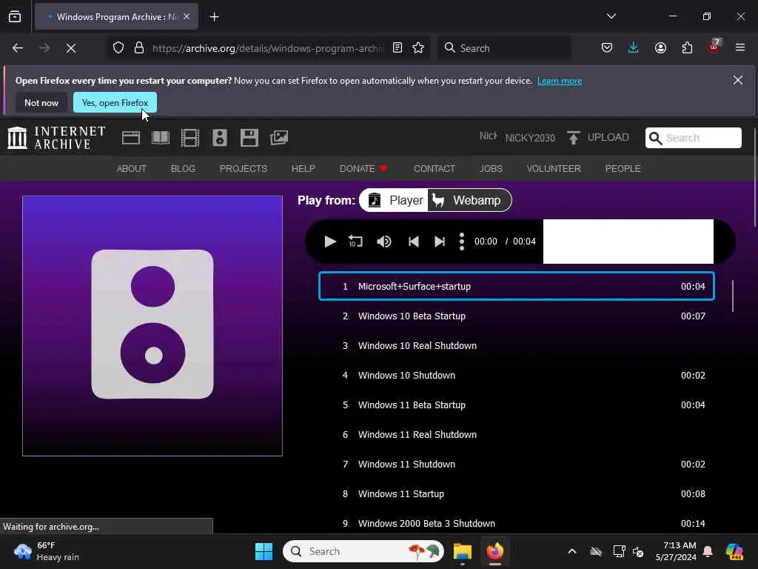Focus the Internet Archive search field
The width and height of the screenshot is (758, 569).
tap(693, 138)
